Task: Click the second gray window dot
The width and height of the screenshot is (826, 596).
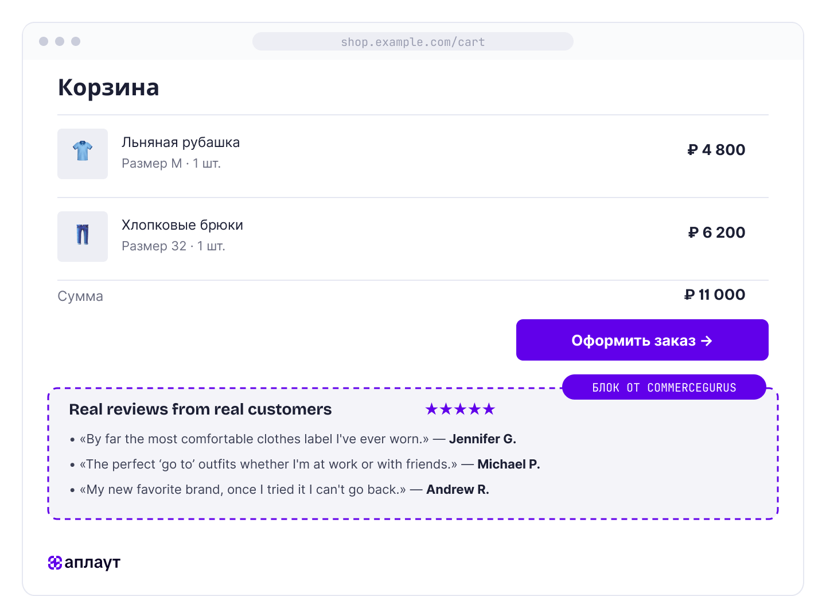Action: [x=60, y=41]
